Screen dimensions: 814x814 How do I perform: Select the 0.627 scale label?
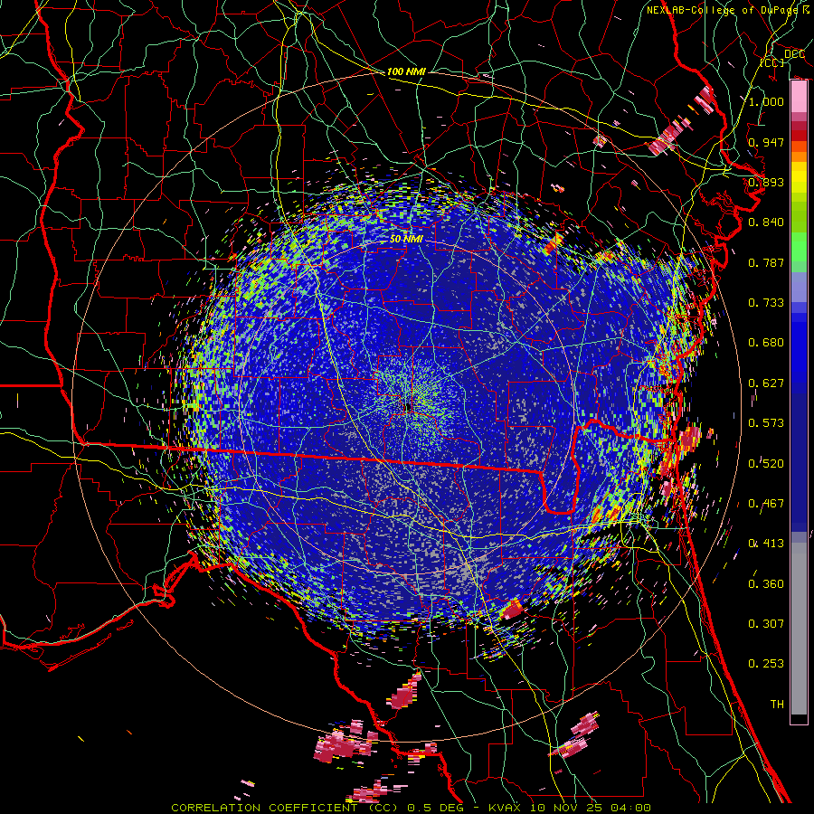(766, 383)
